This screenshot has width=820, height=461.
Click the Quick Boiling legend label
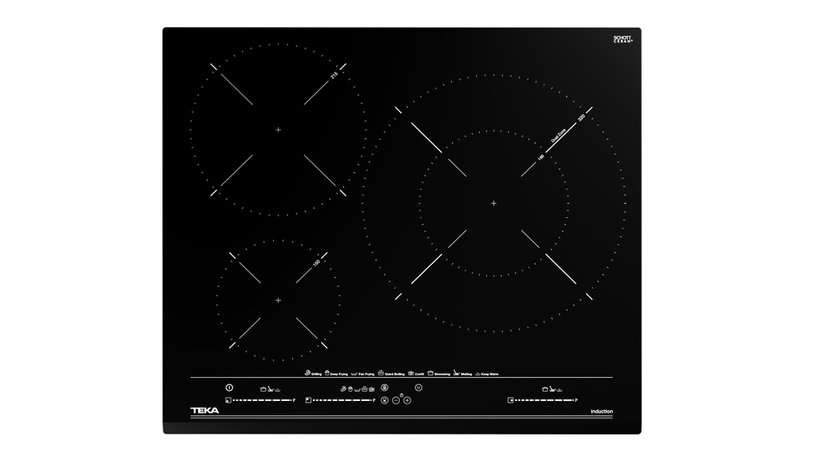coord(395,374)
